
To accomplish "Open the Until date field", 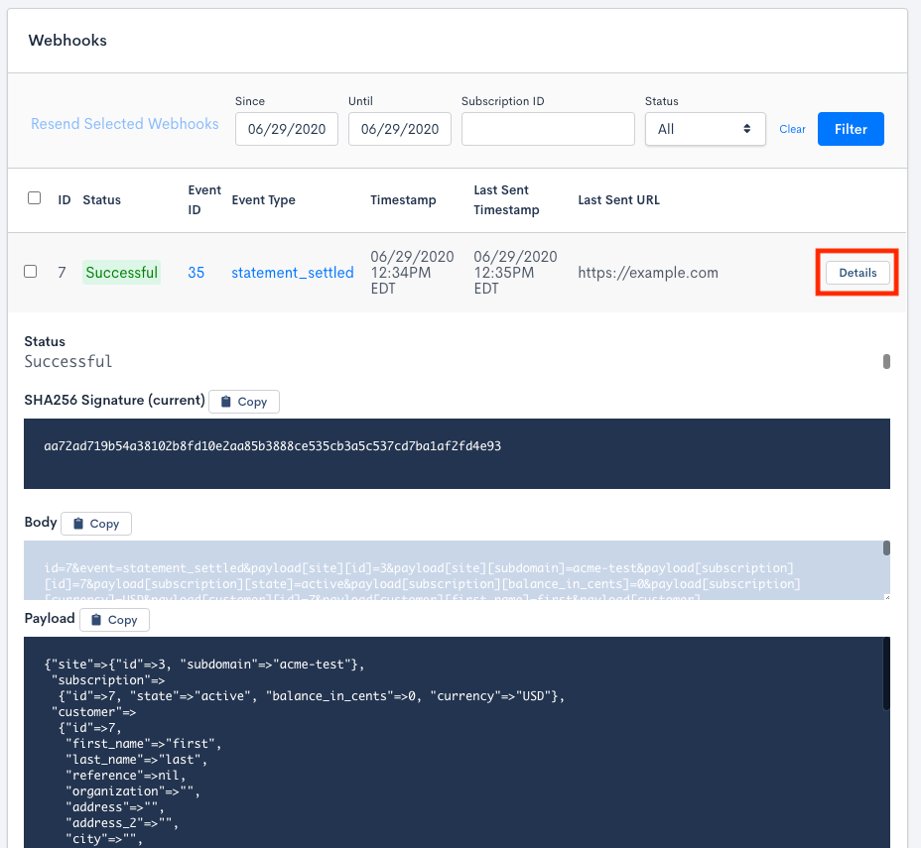I will click(x=399, y=129).
